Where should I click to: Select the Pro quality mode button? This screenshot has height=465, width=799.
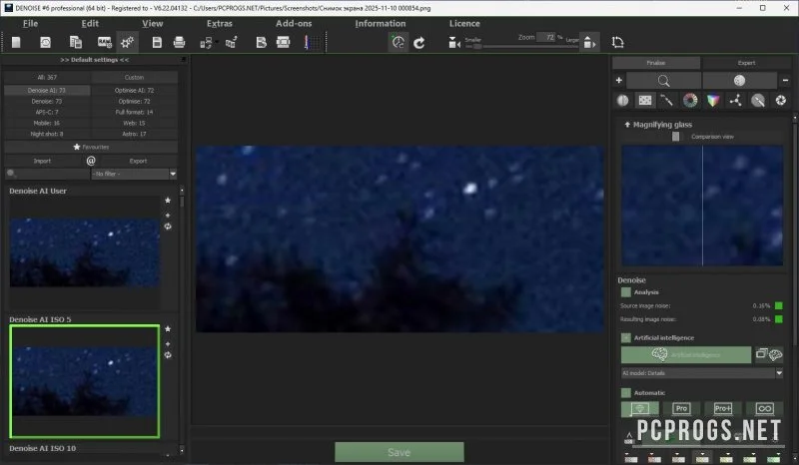[681, 408]
